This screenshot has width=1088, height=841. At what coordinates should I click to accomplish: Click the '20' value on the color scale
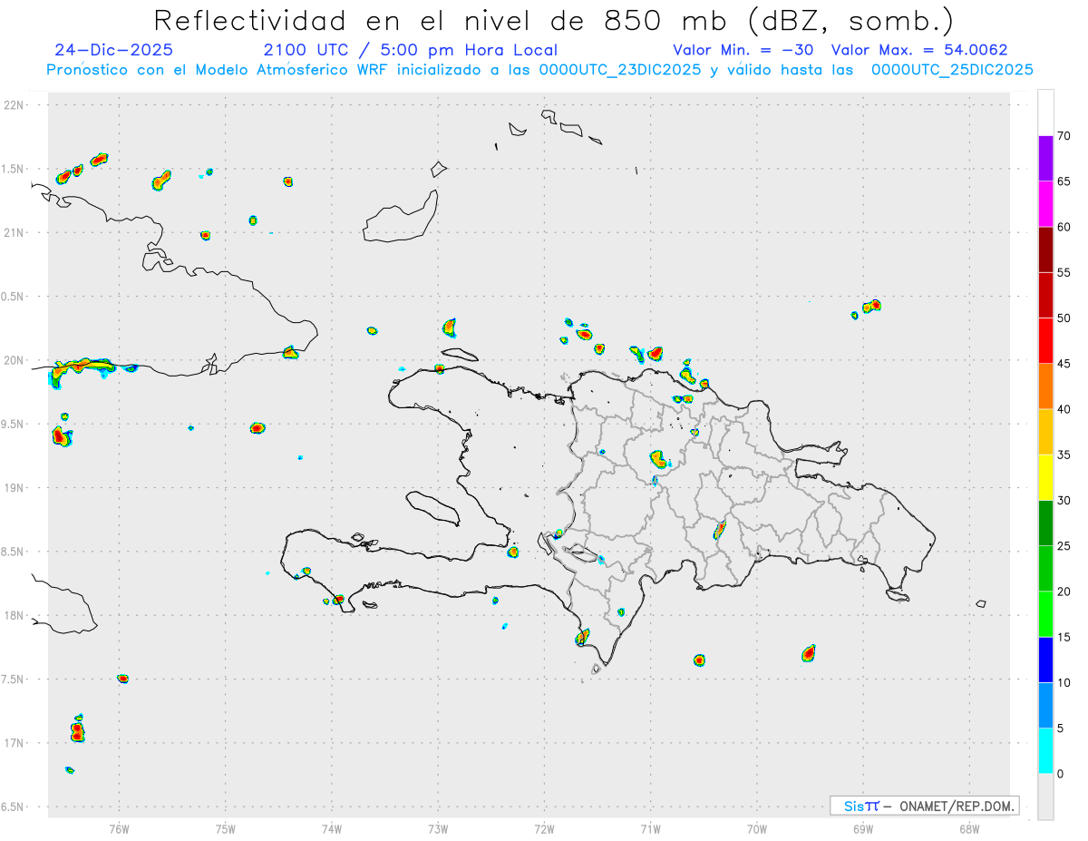(1064, 592)
